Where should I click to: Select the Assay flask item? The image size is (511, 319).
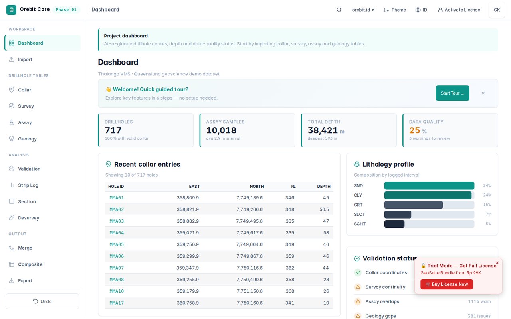click(x=43, y=122)
